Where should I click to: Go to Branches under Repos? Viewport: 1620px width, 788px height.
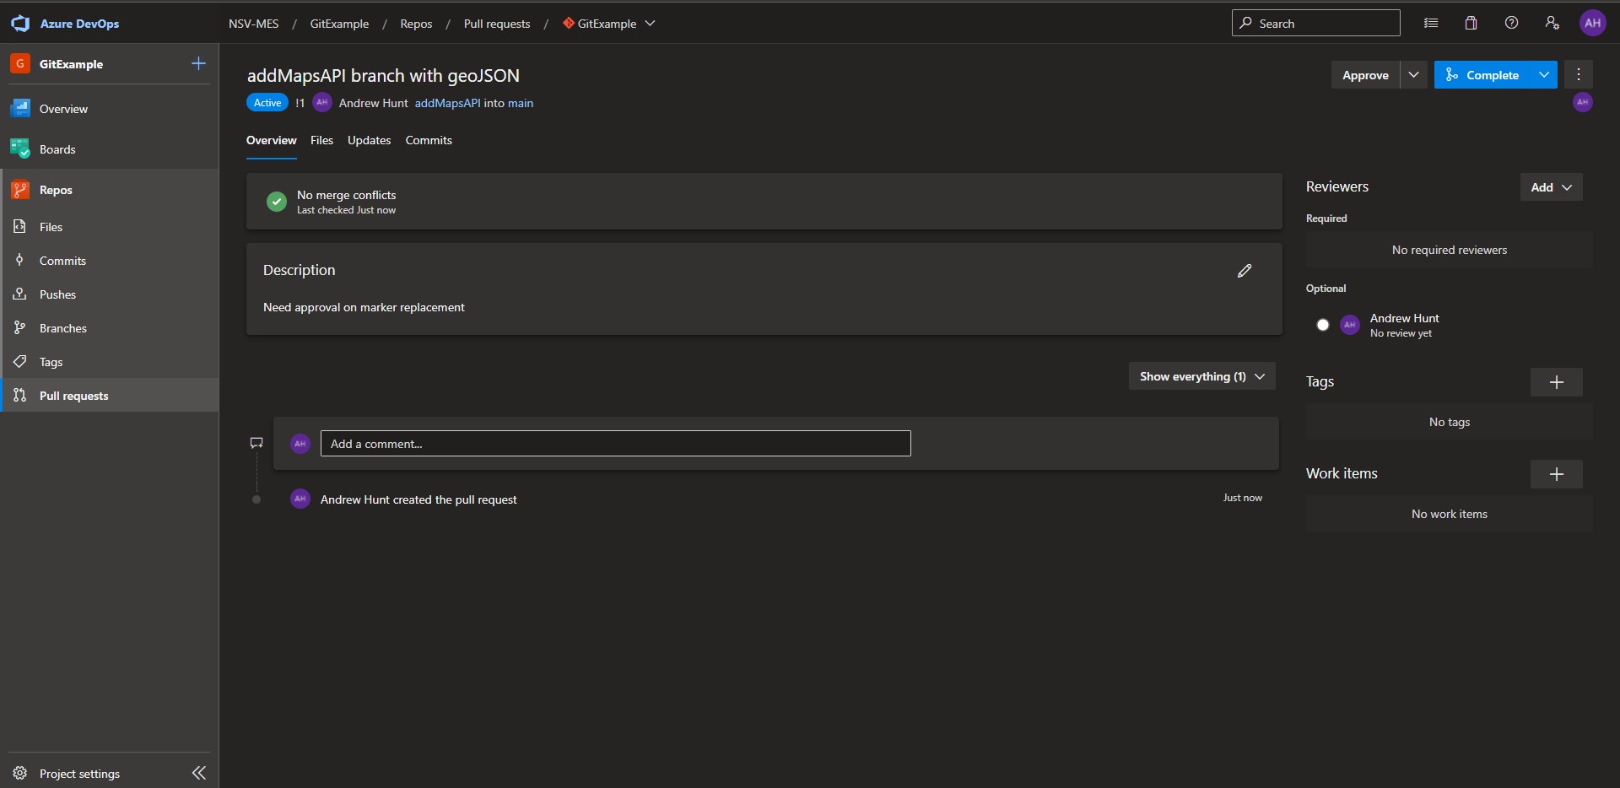[x=110, y=328]
